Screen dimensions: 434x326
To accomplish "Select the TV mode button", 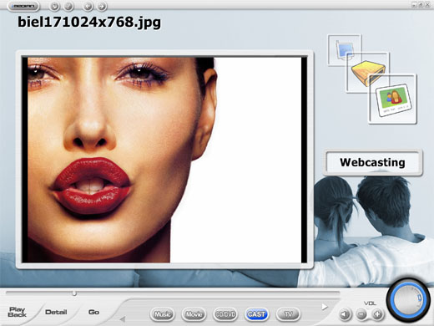I will point(288,314).
